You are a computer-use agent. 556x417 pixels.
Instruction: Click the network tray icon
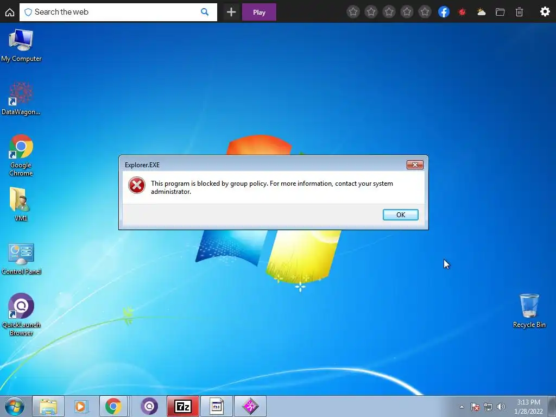tap(488, 407)
